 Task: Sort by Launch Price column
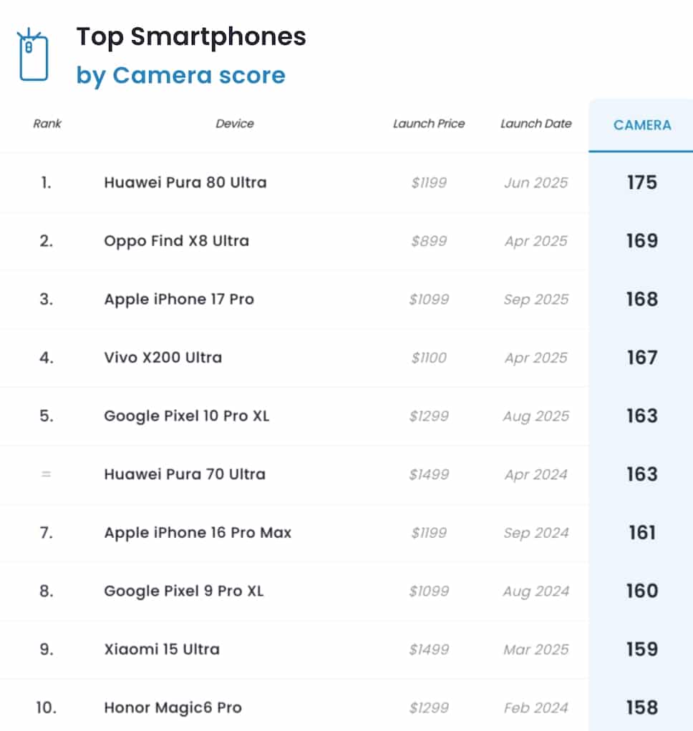(428, 124)
